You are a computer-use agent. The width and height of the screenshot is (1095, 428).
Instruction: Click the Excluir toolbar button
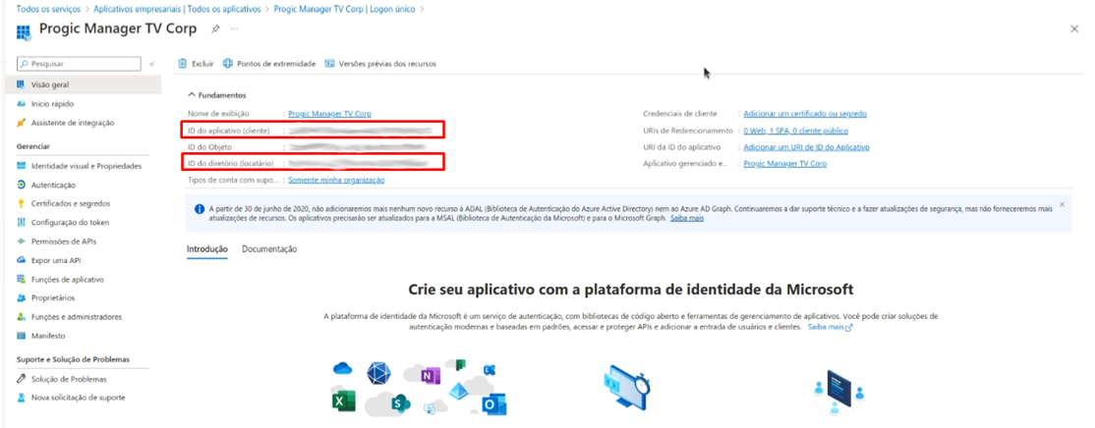[197, 64]
